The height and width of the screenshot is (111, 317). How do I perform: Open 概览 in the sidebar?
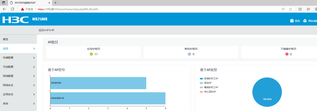[x=18, y=39]
